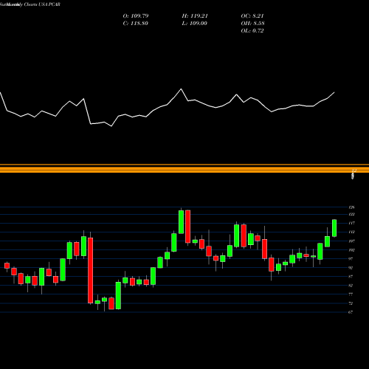This screenshot has height=369, width=369.
Task: Click the 112 price axis label
Action: (x=351, y=232)
